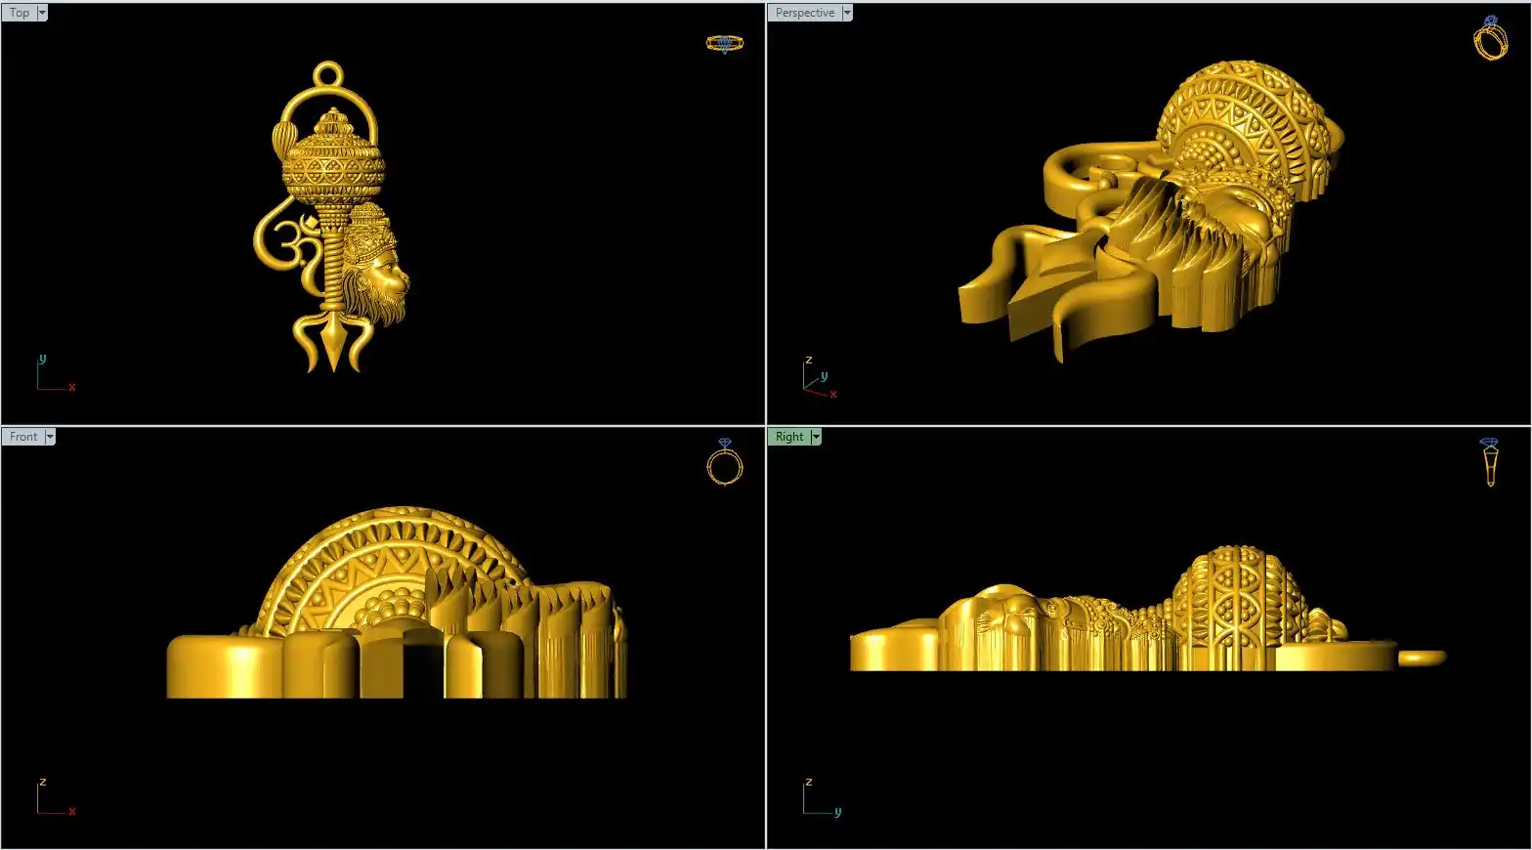Click the ring side-view icon in Right viewport
Screen dimensions: 1532x850
[1489, 462]
